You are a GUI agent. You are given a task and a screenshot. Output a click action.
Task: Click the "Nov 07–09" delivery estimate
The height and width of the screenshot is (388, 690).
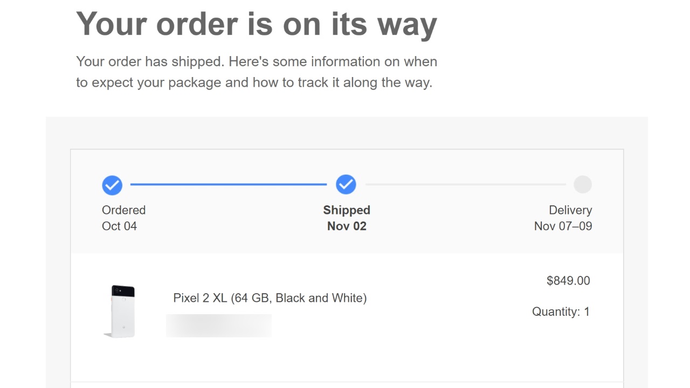click(x=563, y=226)
